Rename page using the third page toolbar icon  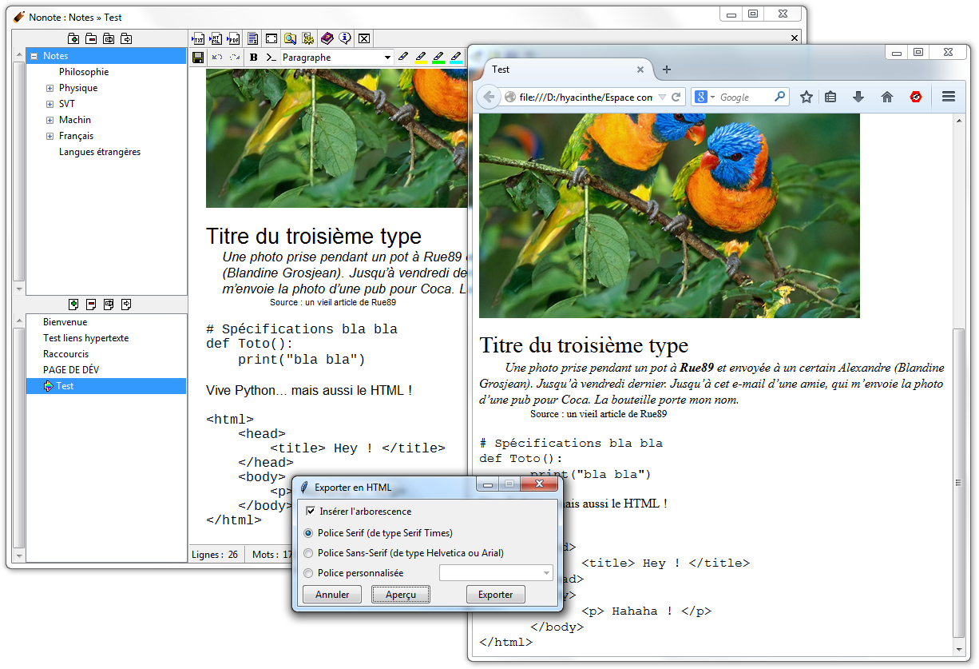[109, 304]
